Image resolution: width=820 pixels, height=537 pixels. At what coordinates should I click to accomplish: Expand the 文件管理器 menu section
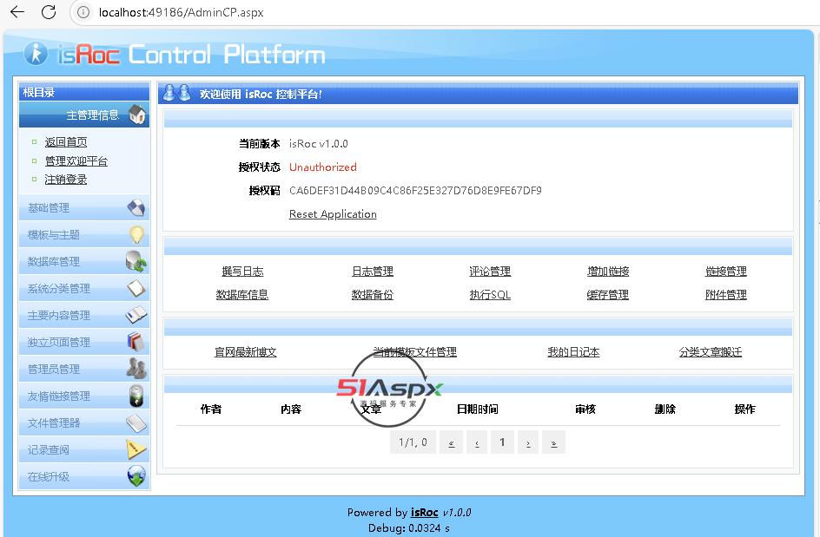click(x=83, y=423)
